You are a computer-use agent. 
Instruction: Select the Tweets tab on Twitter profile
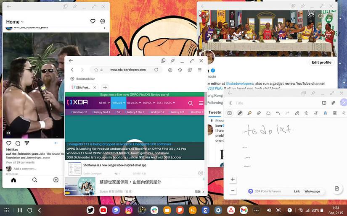pos(215,112)
